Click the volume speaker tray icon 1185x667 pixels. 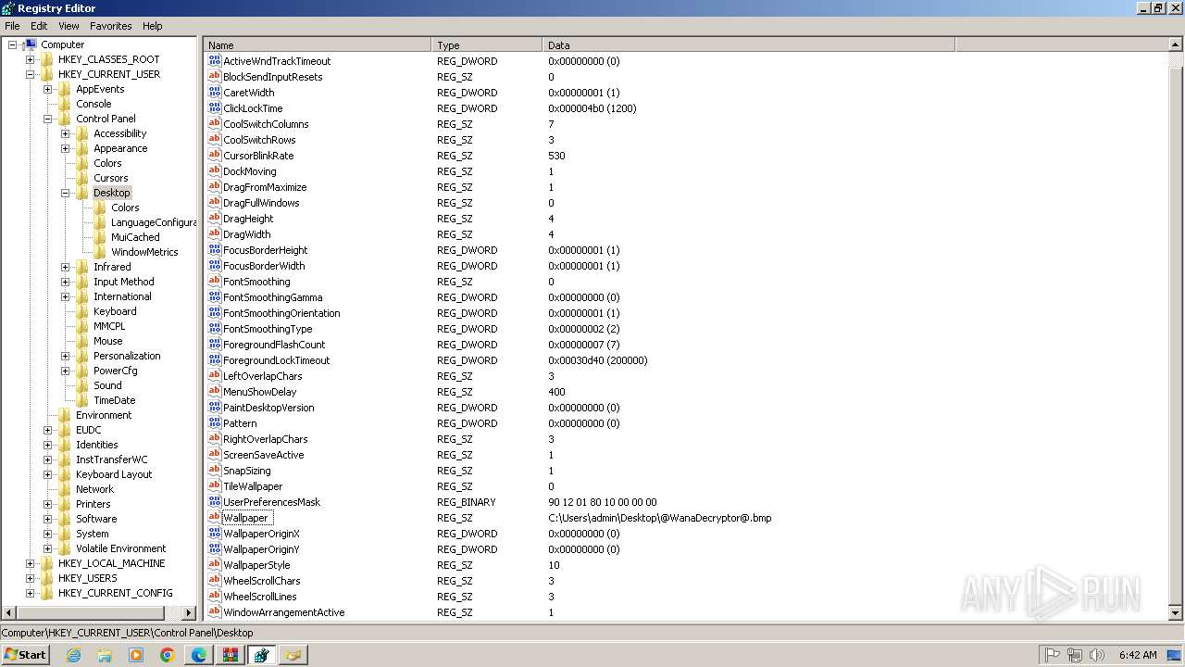(x=1097, y=655)
